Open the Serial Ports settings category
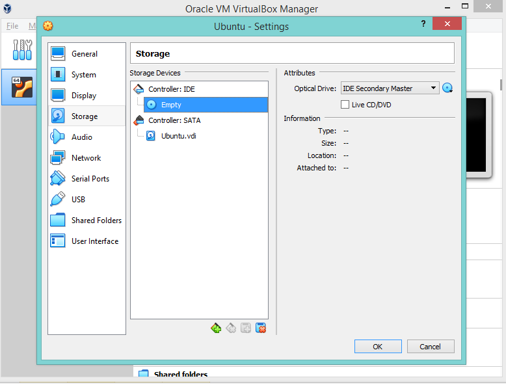This screenshot has height=387, width=506. 87,178
